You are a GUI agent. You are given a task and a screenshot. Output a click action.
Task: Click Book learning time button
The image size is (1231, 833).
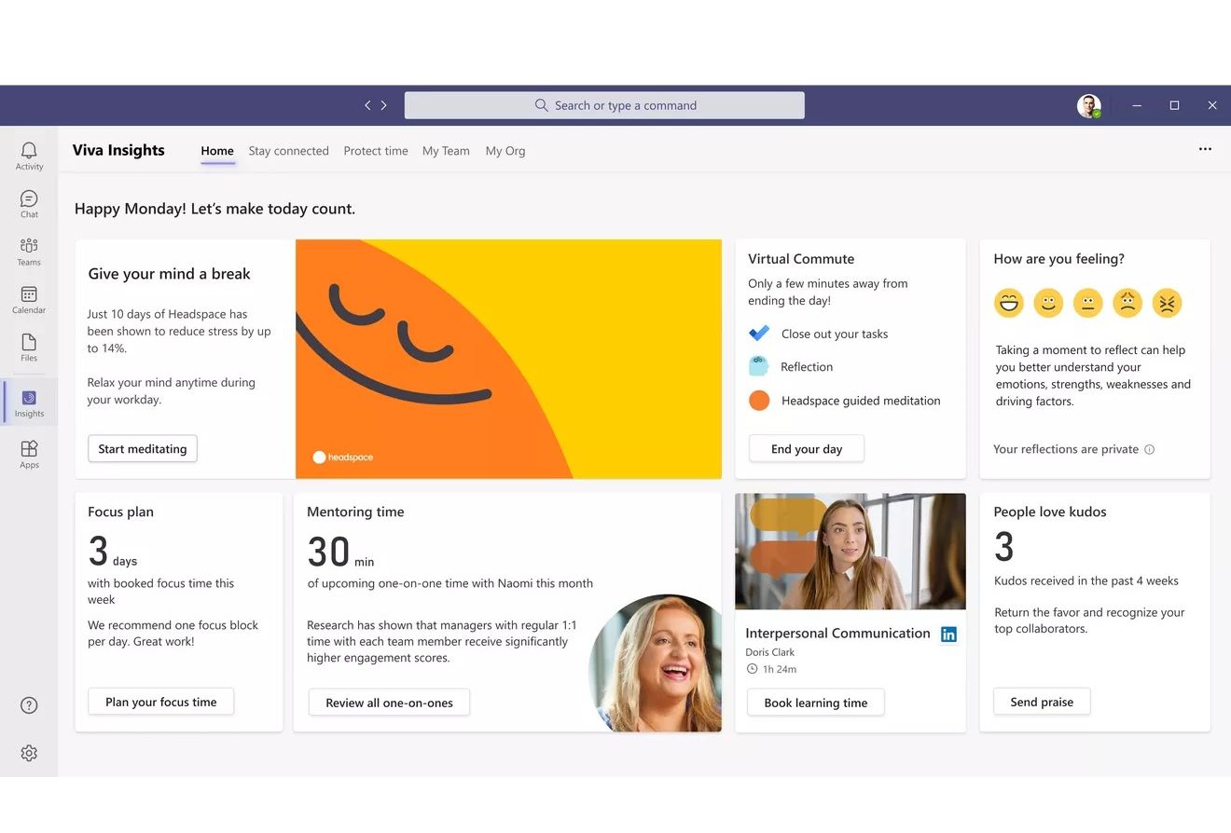coord(816,703)
